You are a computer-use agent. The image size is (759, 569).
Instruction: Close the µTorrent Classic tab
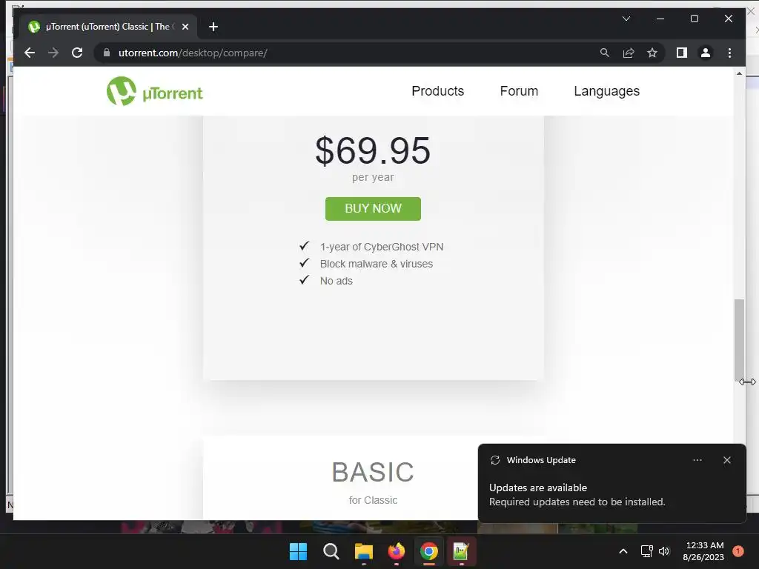point(185,27)
